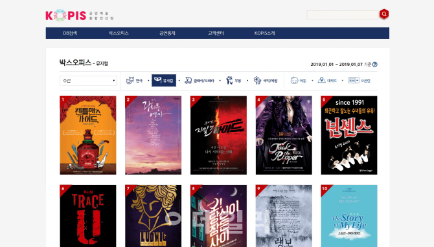Focus the search input field
Image resolution: width=434 pixels, height=247 pixels.
pos(343,15)
